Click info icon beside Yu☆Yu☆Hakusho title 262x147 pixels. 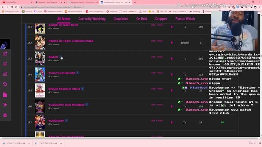click(78, 73)
